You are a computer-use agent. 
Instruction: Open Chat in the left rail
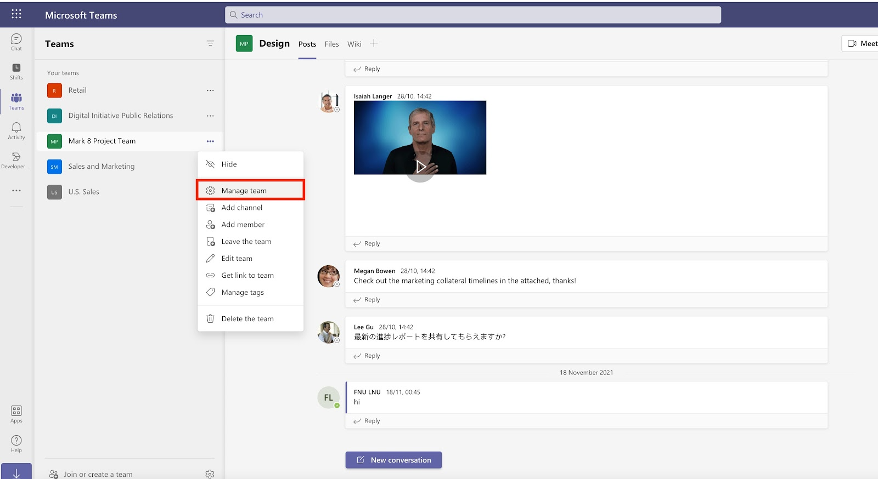tap(16, 42)
